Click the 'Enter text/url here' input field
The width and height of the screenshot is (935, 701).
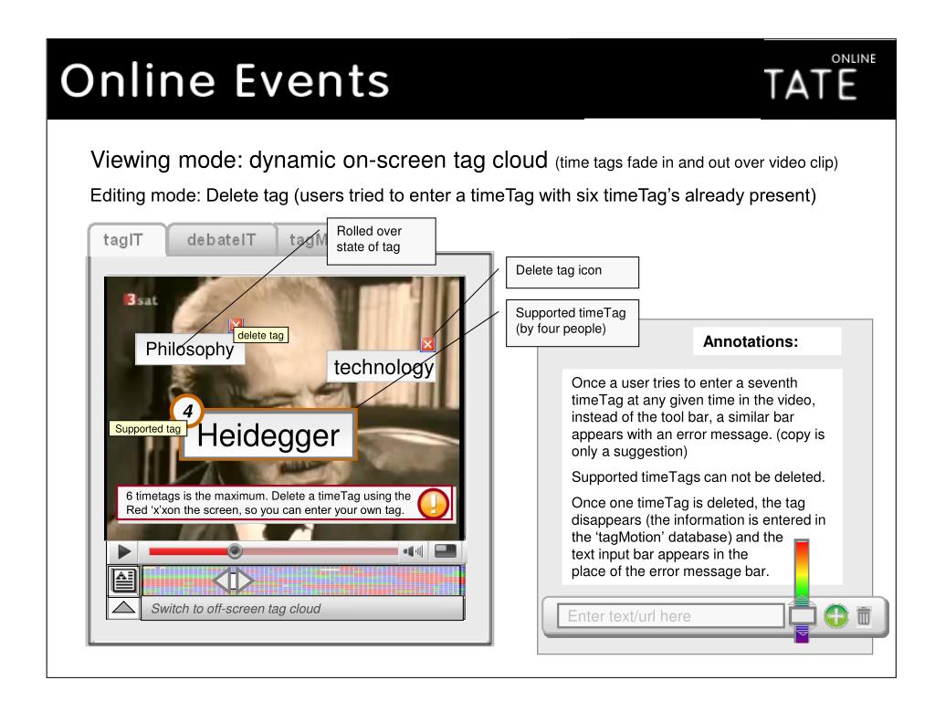point(671,616)
